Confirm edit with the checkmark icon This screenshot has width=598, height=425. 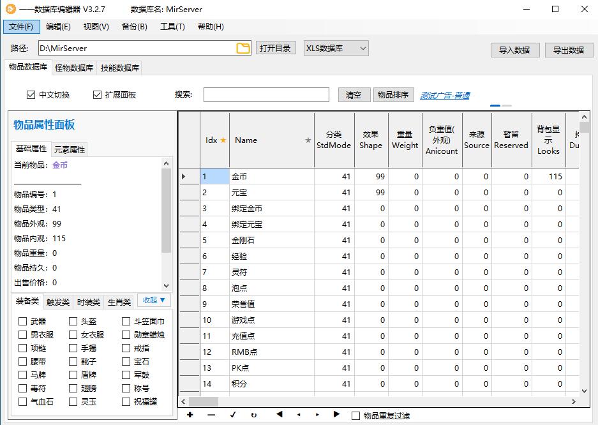[x=233, y=415]
